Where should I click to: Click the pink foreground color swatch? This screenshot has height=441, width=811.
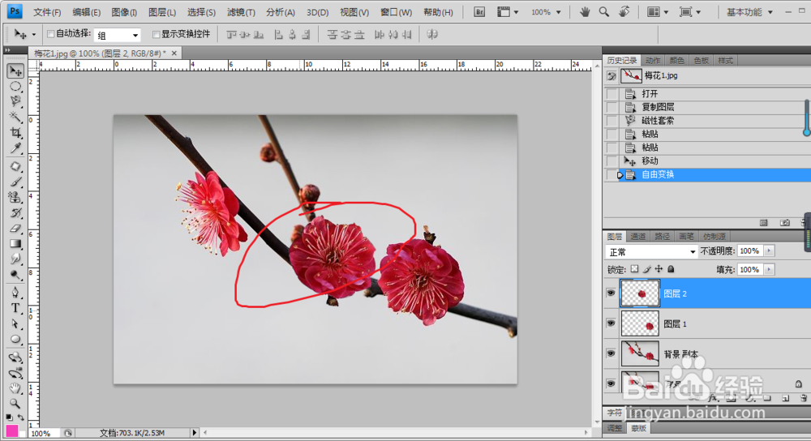pos(11,430)
